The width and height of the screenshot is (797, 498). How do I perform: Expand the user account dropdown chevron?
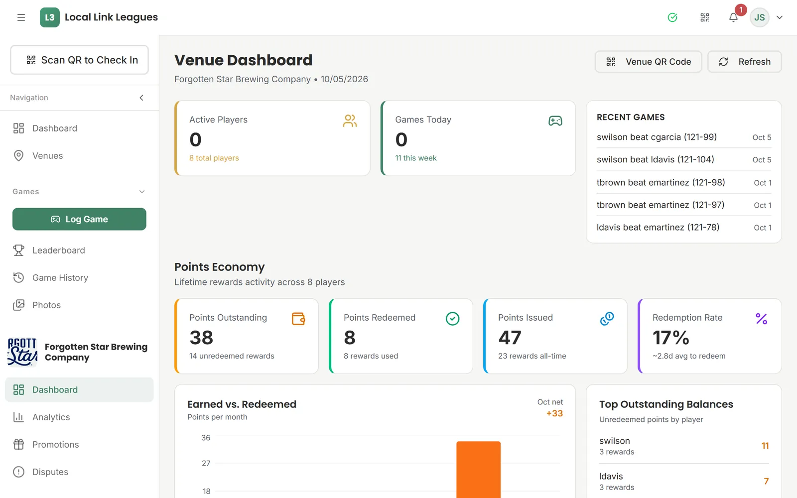[x=780, y=17]
